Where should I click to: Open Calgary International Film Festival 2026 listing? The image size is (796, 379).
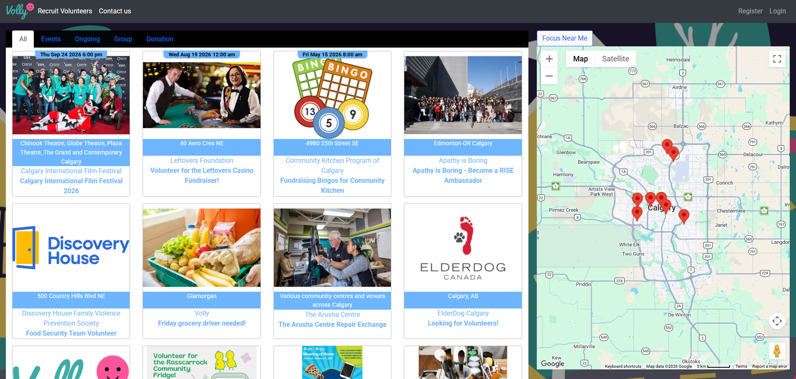coord(71,186)
